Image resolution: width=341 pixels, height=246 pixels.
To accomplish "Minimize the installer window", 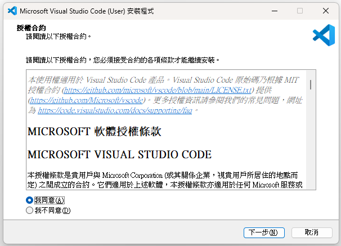I will (273, 11).
